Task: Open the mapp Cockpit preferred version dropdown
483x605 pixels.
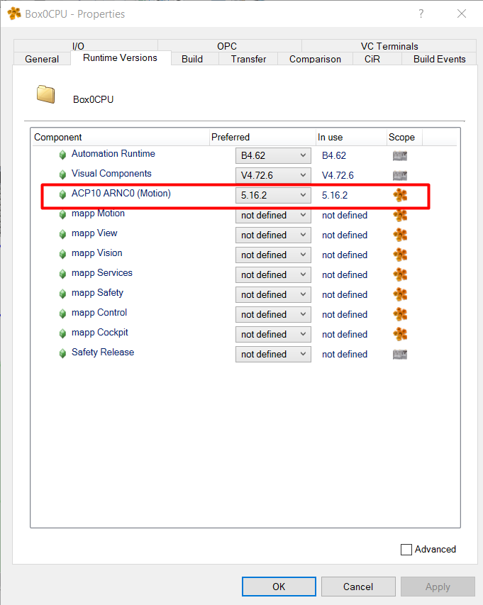Action: pyautogui.click(x=273, y=335)
